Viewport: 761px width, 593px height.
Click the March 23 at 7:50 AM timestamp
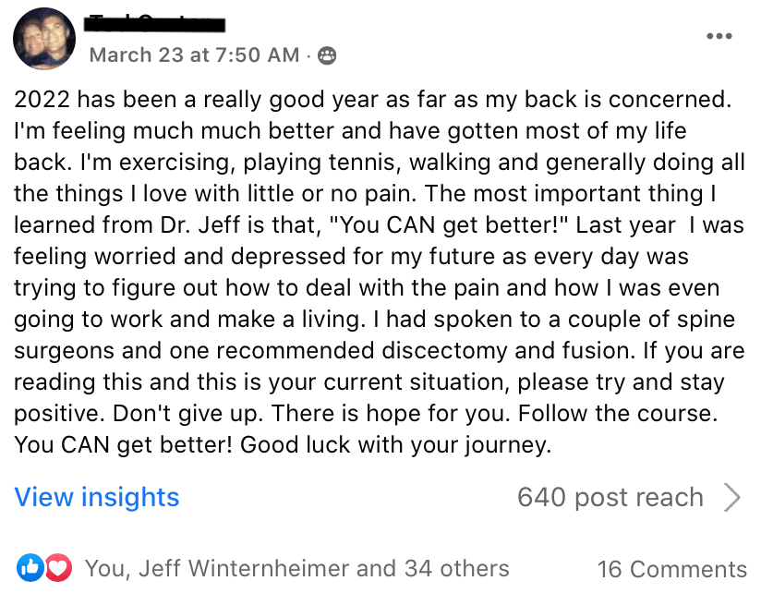pyautogui.click(x=194, y=55)
